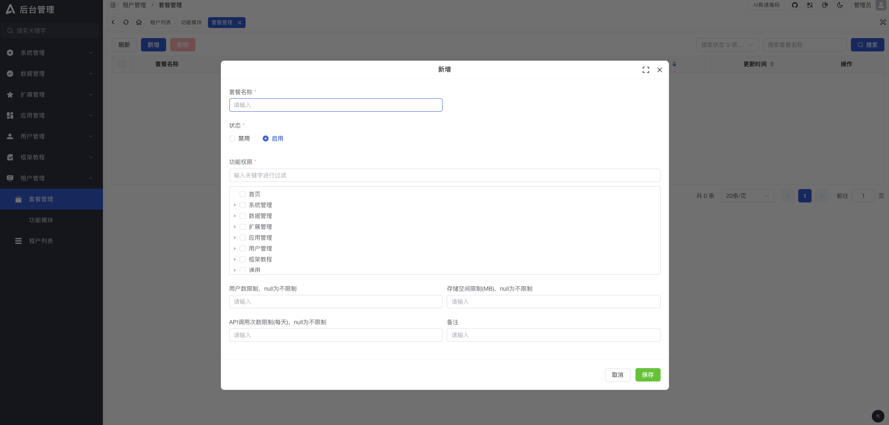Screen dimensions: 889x425
Task: Switch to the 租户列表 tab
Action: click(160, 22)
